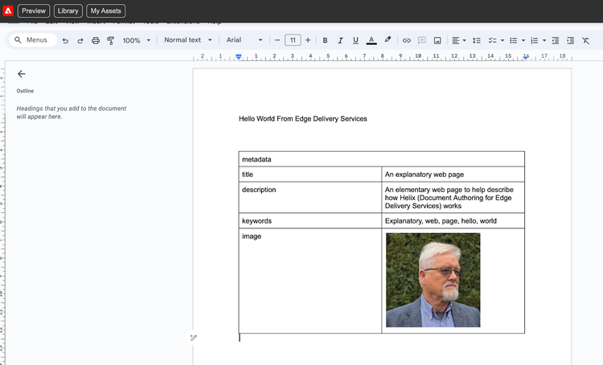603x365 pixels.
Task: Click the Undo arrow in toolbar
Action: [x=65, y=40]
